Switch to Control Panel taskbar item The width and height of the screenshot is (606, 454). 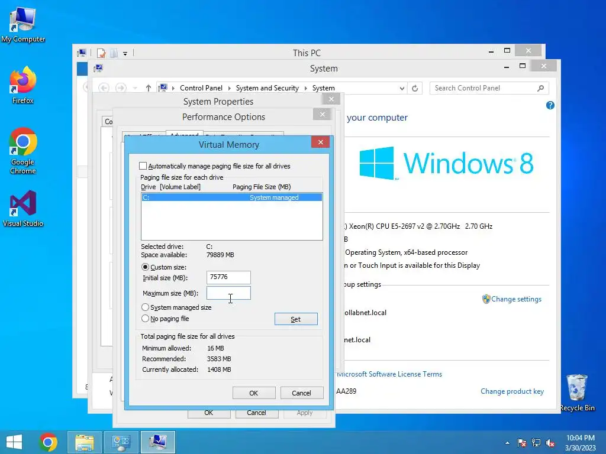[x=121, y=442]
